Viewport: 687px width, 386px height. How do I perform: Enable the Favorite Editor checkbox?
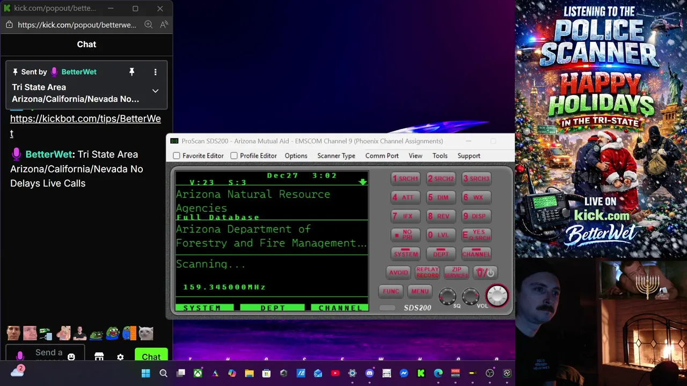tap(177, 155)
